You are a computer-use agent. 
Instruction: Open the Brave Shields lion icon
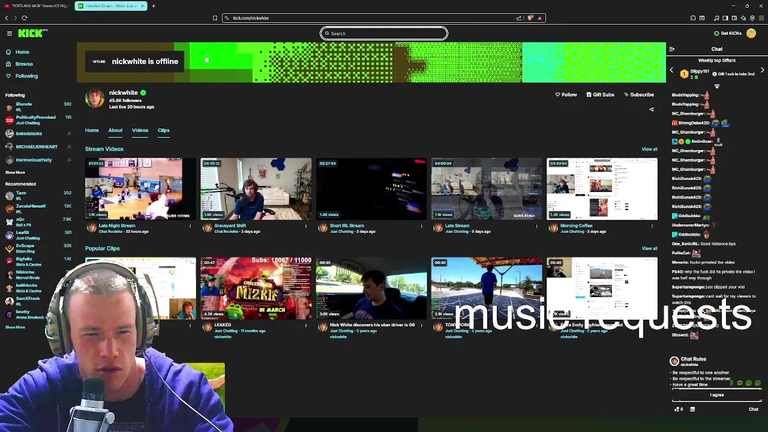pyautogui.click(x=530, y=18)
